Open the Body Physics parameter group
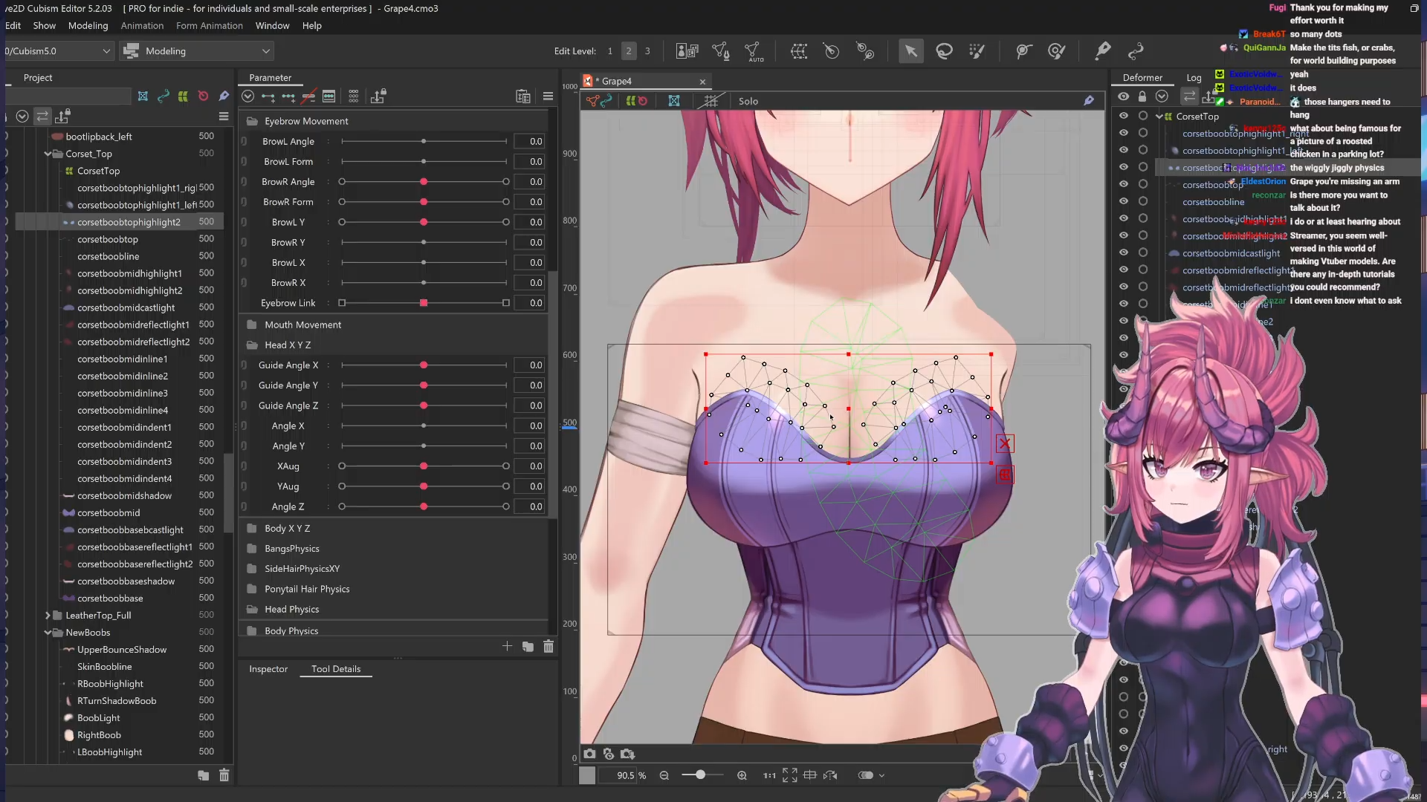Viewport: 1427px width, 802px height. [x=291, y=630]
